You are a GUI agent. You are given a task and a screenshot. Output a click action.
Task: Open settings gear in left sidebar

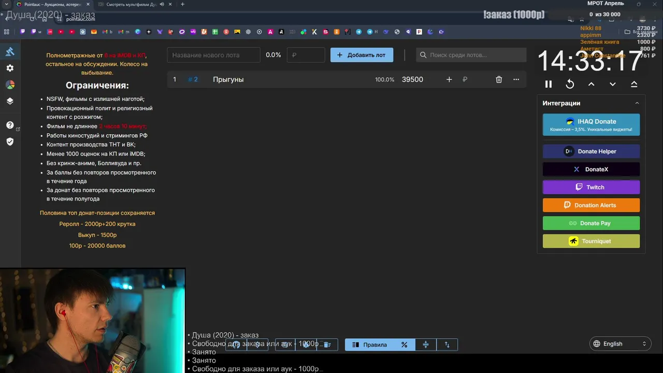(10, 68)
